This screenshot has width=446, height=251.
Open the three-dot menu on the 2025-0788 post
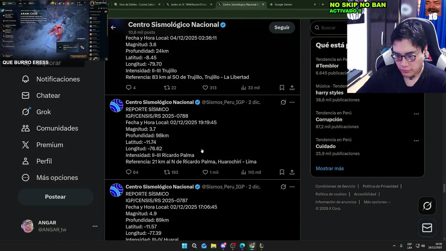click(x=292, y=102)
